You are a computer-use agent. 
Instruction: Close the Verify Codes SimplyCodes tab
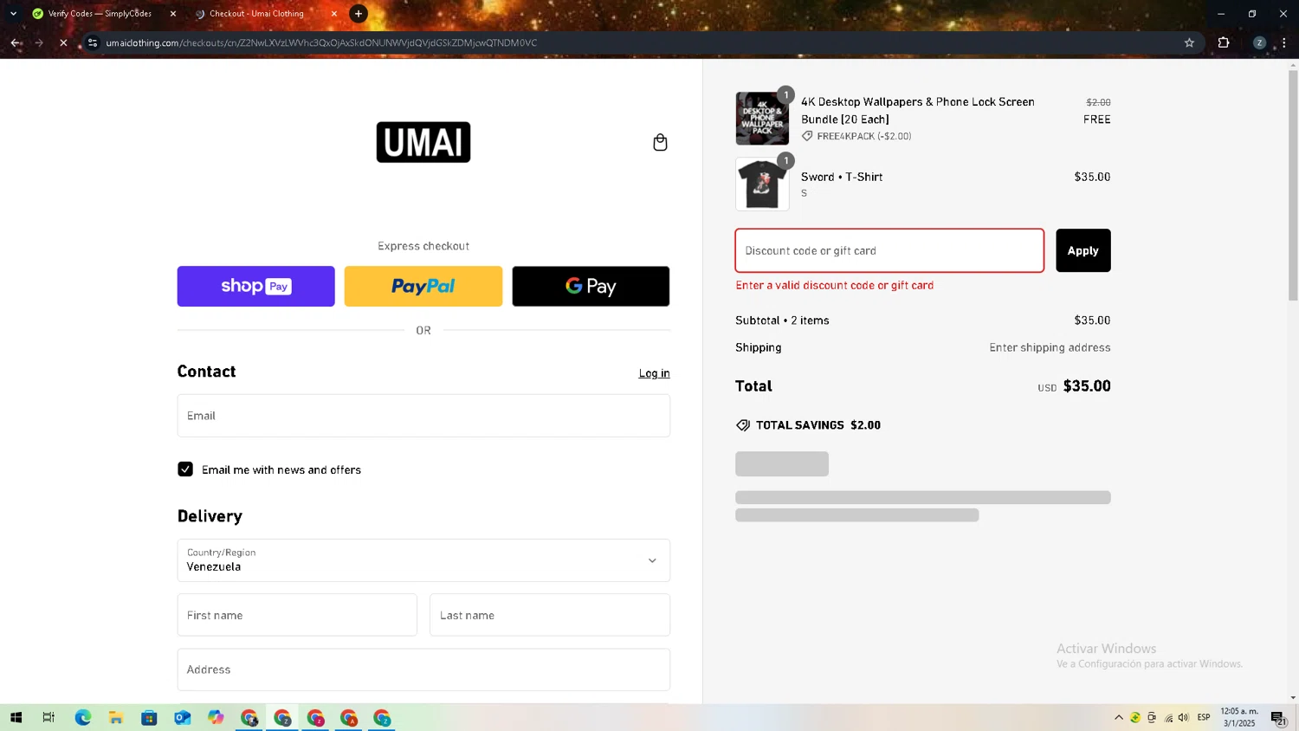173,14
